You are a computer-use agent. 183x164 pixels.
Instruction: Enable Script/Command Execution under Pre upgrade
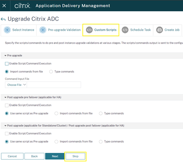tap(7, 64)
